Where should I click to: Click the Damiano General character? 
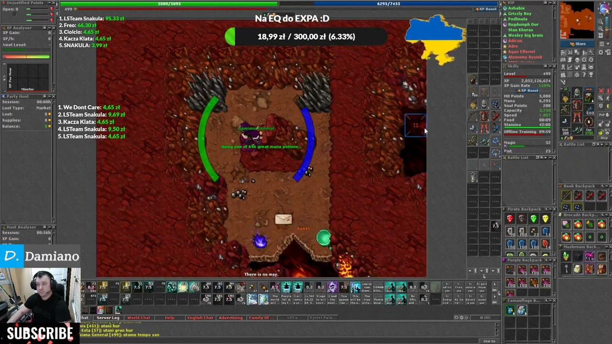tap(251, 136)
